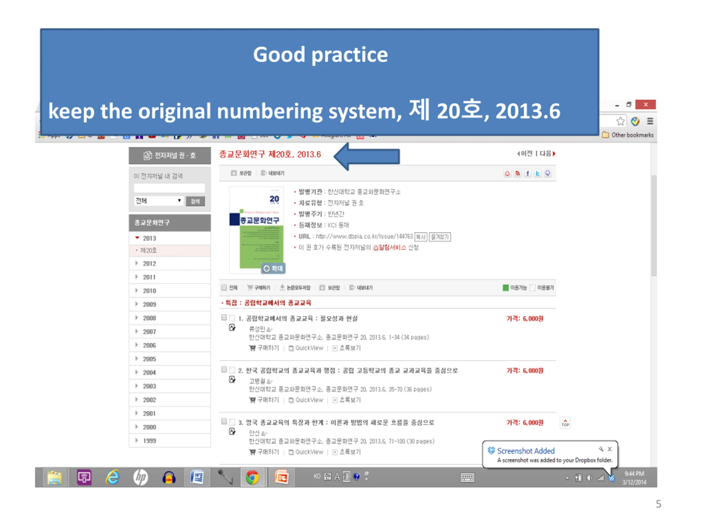Tick the checkbox for article 2

(x=224, y=369)
